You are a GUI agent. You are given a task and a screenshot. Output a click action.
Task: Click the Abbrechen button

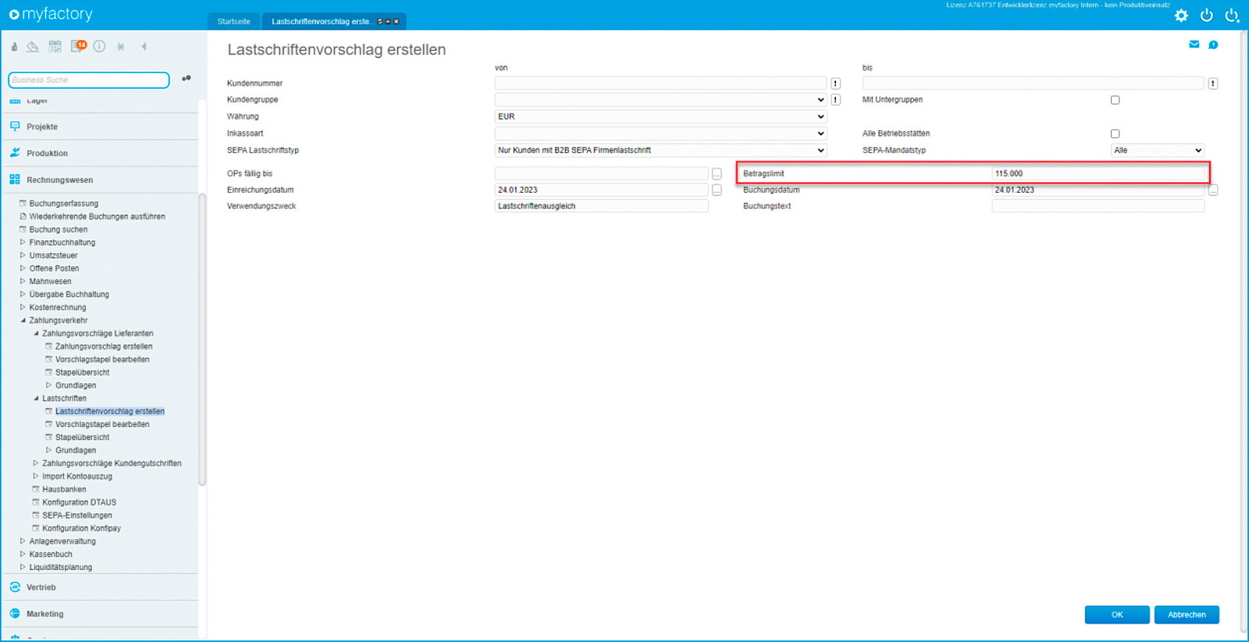(1187, 615)
